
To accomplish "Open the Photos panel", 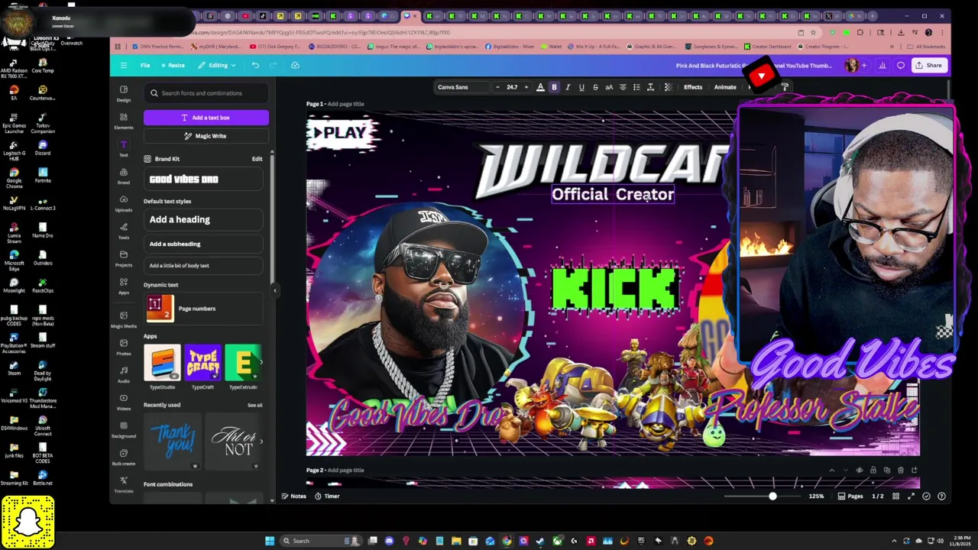I will tap(123, 347).
